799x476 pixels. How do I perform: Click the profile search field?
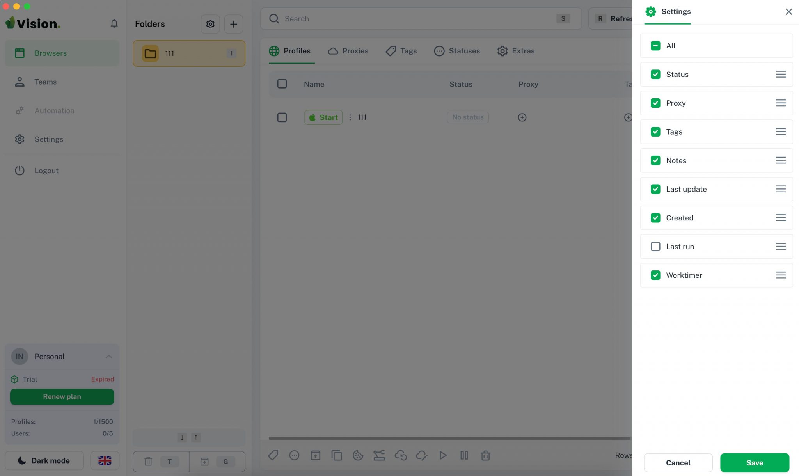pos(390,18)
